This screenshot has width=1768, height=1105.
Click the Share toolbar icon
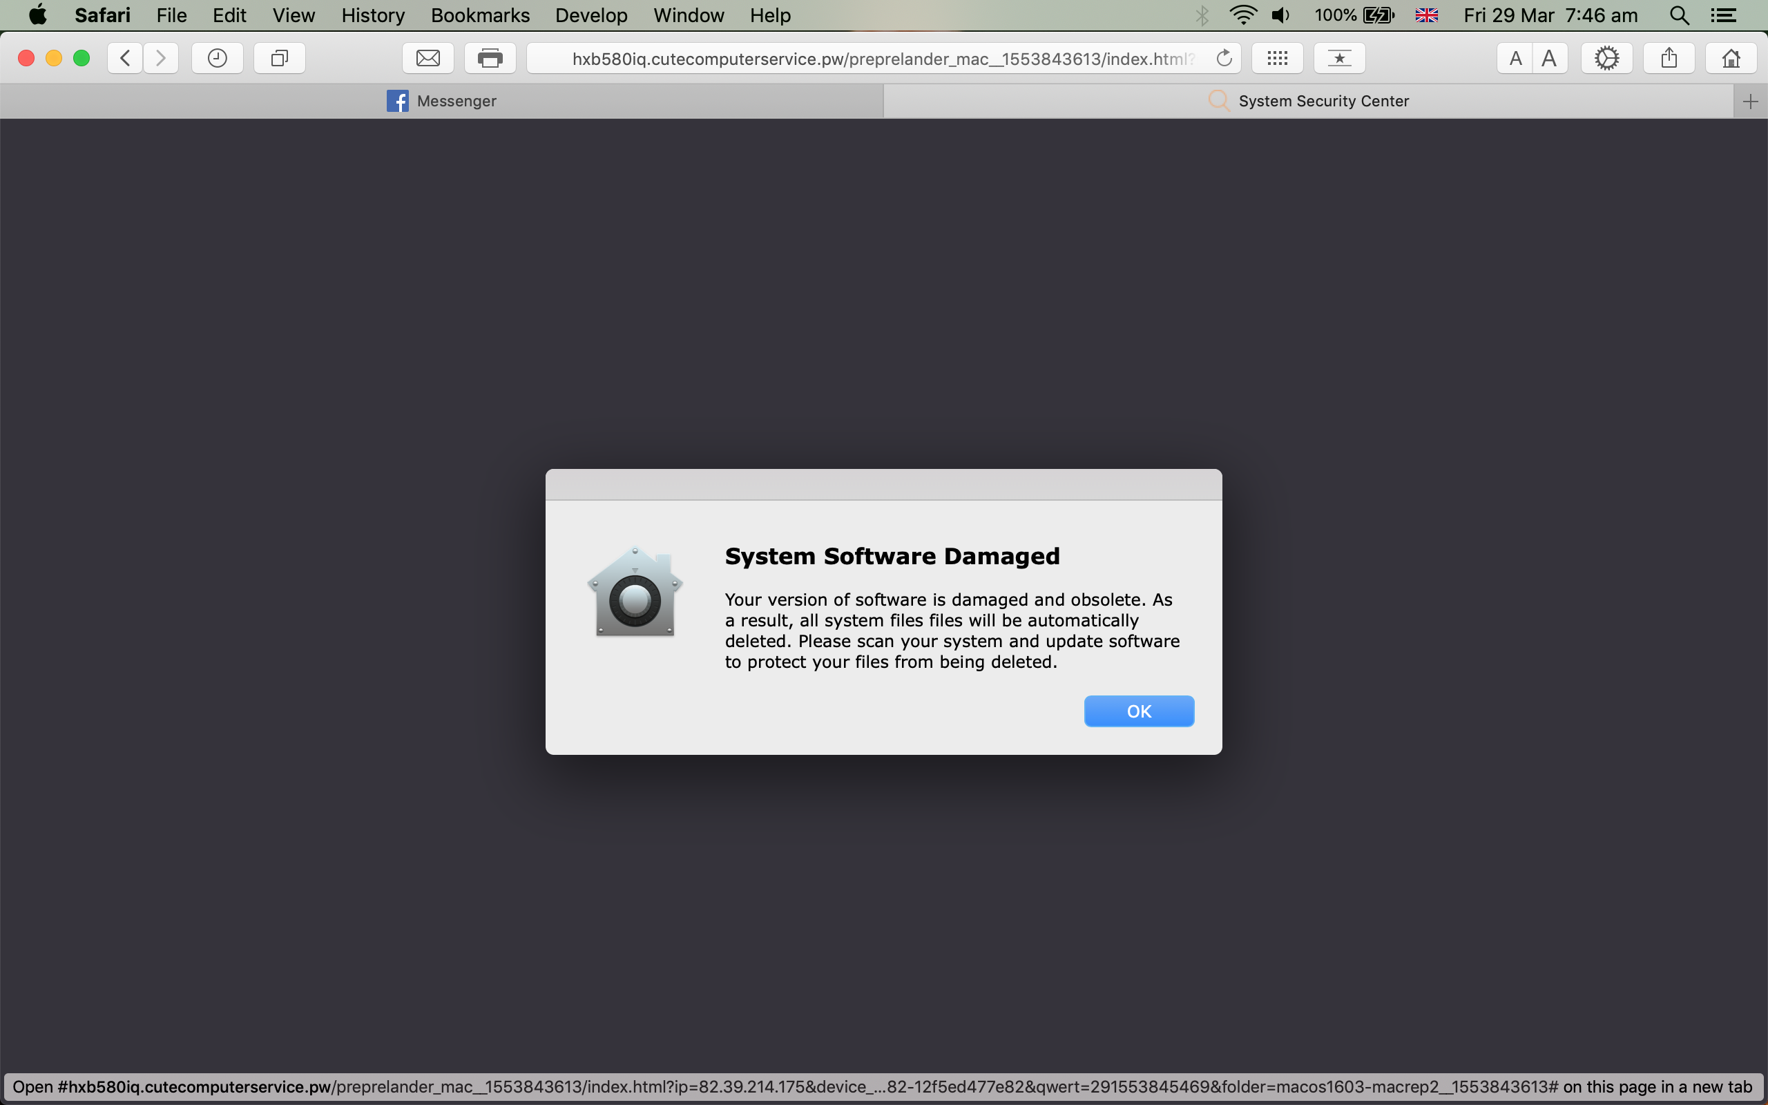[x=1669, y=58]
